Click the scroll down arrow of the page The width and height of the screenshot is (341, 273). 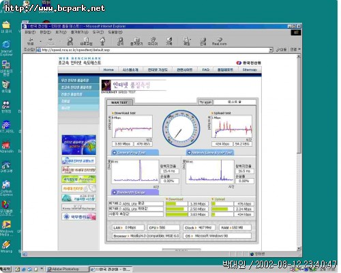299,248
